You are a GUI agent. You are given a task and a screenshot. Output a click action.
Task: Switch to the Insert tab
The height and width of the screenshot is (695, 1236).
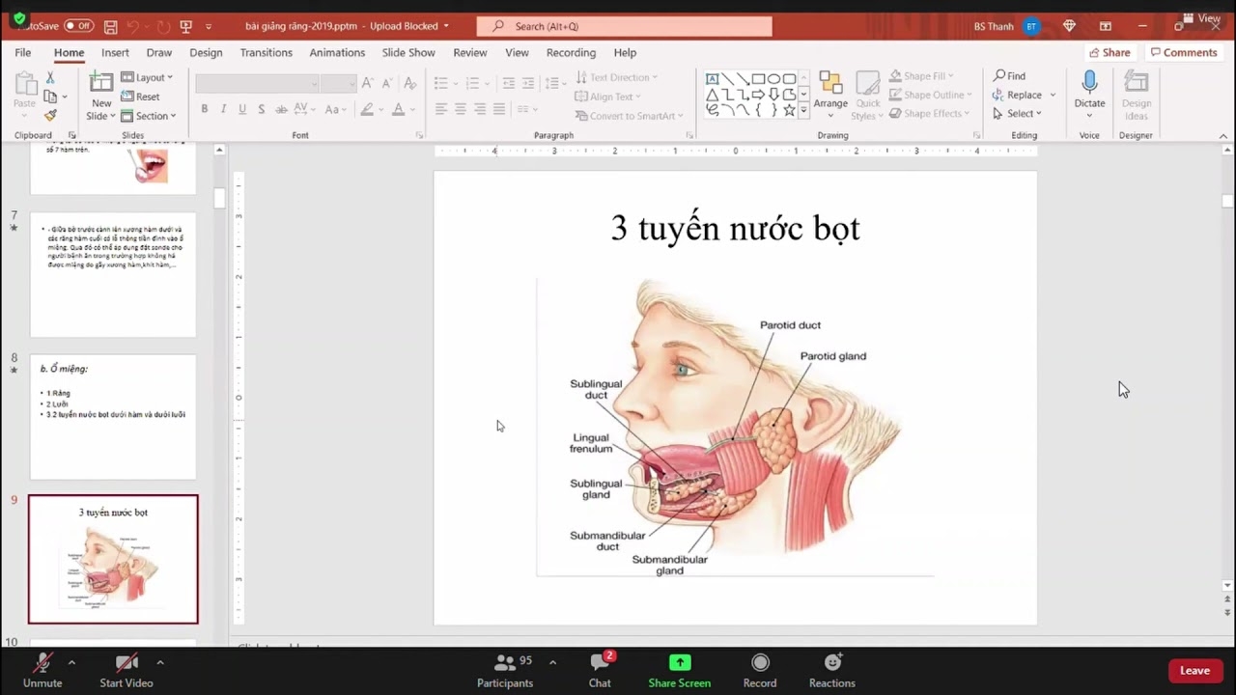click(115, 53)
